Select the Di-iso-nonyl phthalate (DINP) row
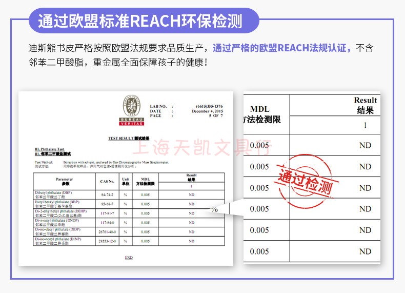Viewport: 405px width, 293px height. pyautogui.click(x=129, y=241)
